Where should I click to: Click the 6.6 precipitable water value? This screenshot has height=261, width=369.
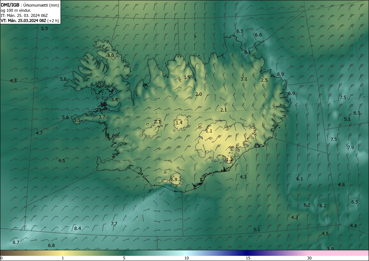pyautogui.click(x=258, y=35)
